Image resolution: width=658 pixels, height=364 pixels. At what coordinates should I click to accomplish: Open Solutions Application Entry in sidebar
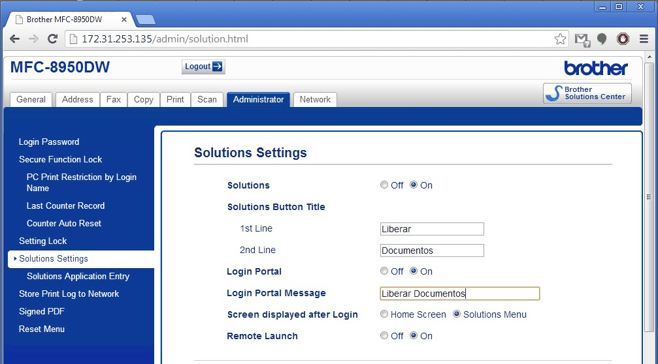(78, 276)
